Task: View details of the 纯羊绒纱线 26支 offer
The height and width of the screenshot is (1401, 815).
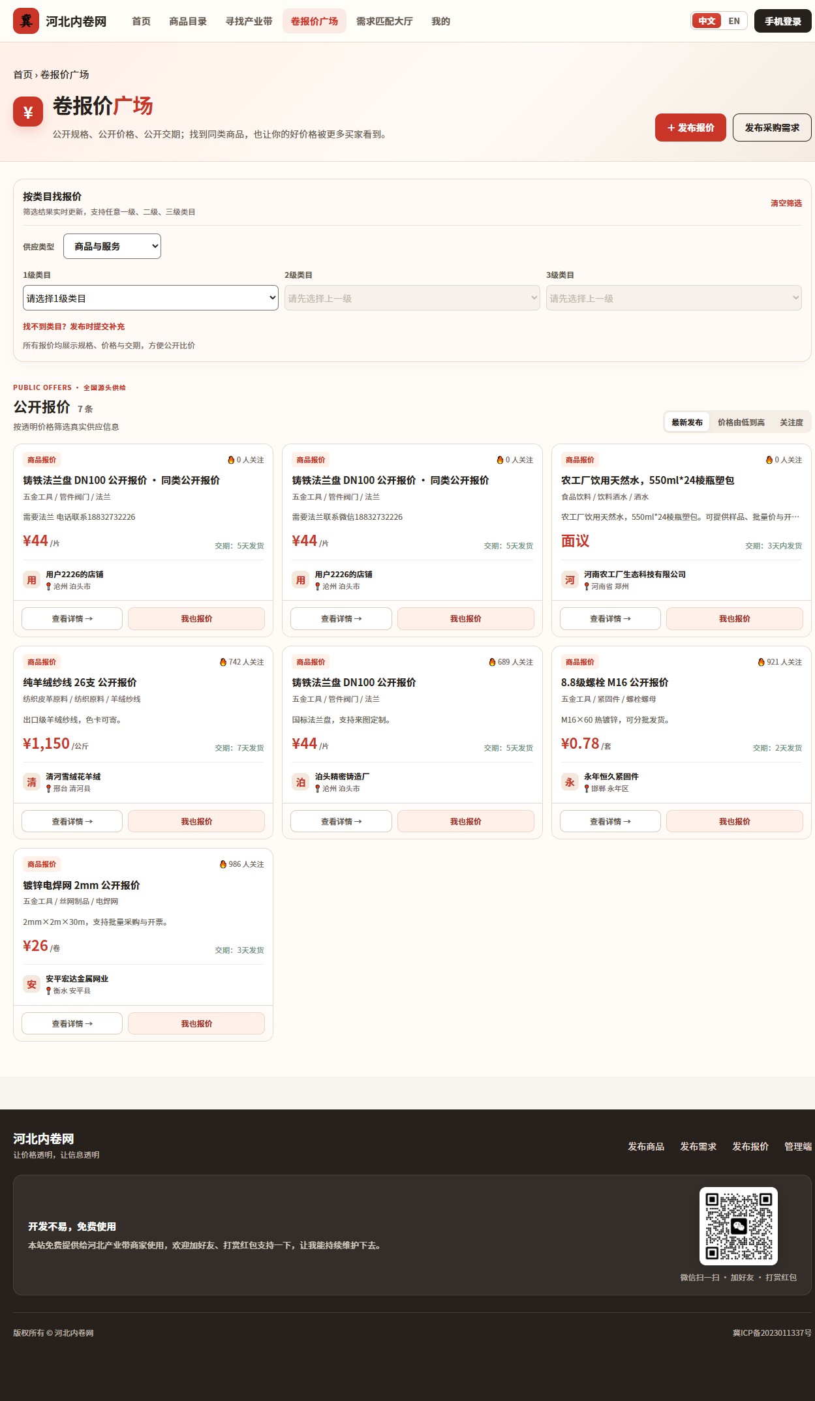Action: point(72,821)
